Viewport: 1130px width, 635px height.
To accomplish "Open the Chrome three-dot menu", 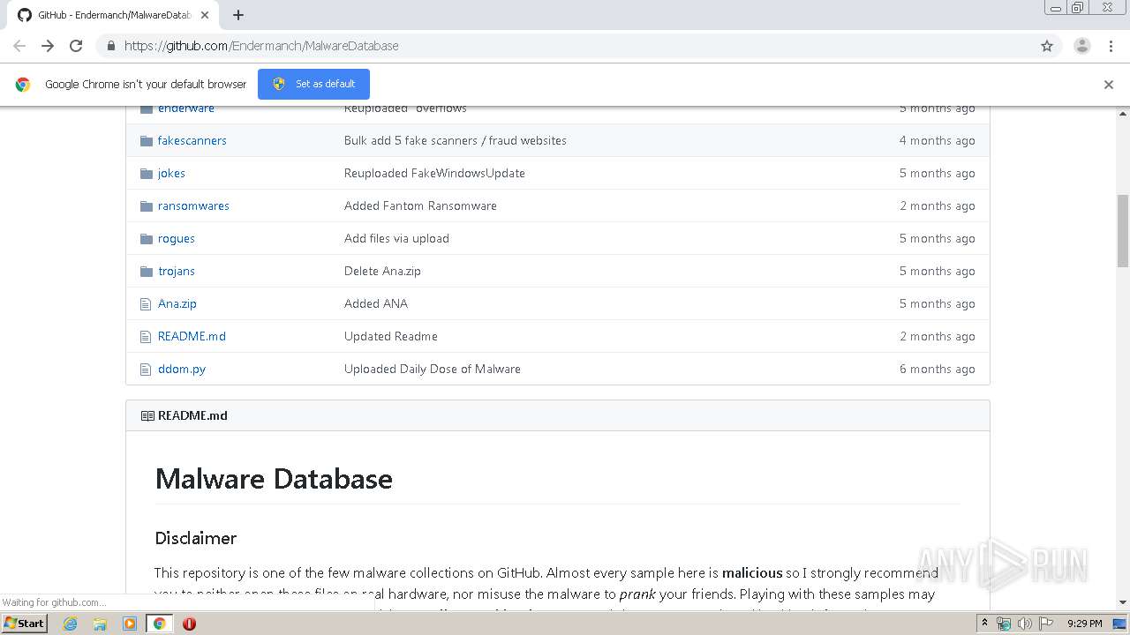I will 1111,46.
